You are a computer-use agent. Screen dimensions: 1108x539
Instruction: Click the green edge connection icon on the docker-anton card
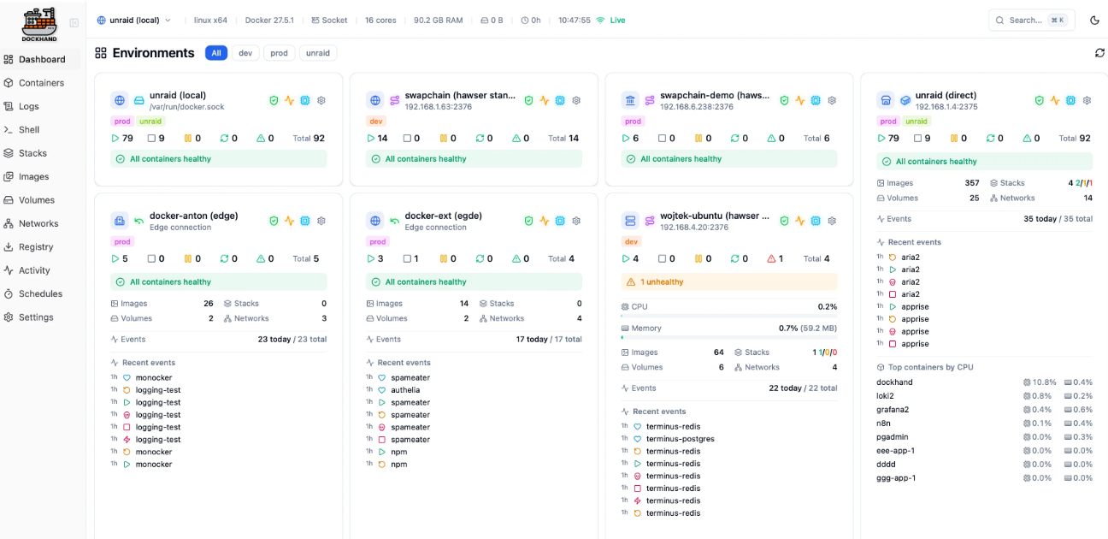click(x=138, y=221)
